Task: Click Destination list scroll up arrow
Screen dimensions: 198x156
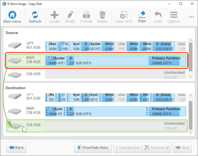Action: click(191, 96)
